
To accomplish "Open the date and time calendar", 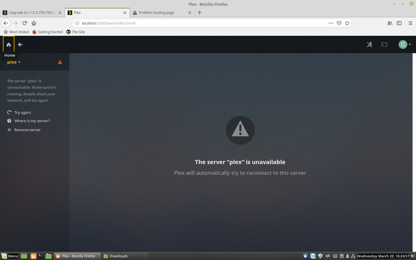I will point(383,256).
